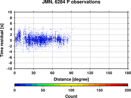Click the Count colorbar label

71,96
